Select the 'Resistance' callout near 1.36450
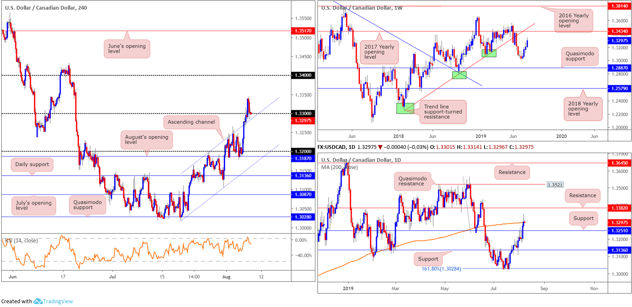Image resolution: width=632 pixels, height=307 pixels. [x=512, y=172]
